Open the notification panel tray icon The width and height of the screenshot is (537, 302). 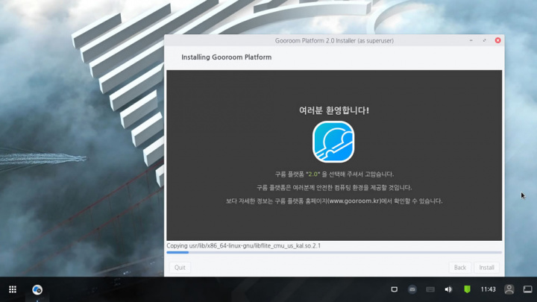pos(395,289)
